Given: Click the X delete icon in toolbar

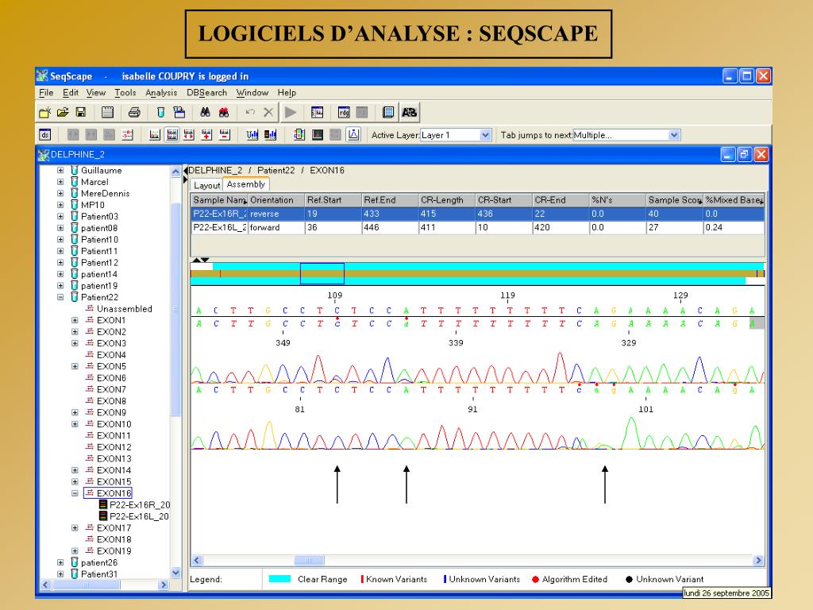Looking at the screenshot, I should [x=268, y=112].
